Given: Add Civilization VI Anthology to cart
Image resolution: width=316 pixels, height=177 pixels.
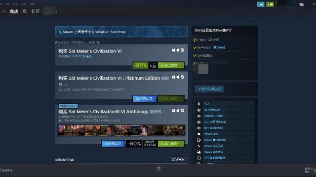Looking at the screenshot, I should point(171,144).
